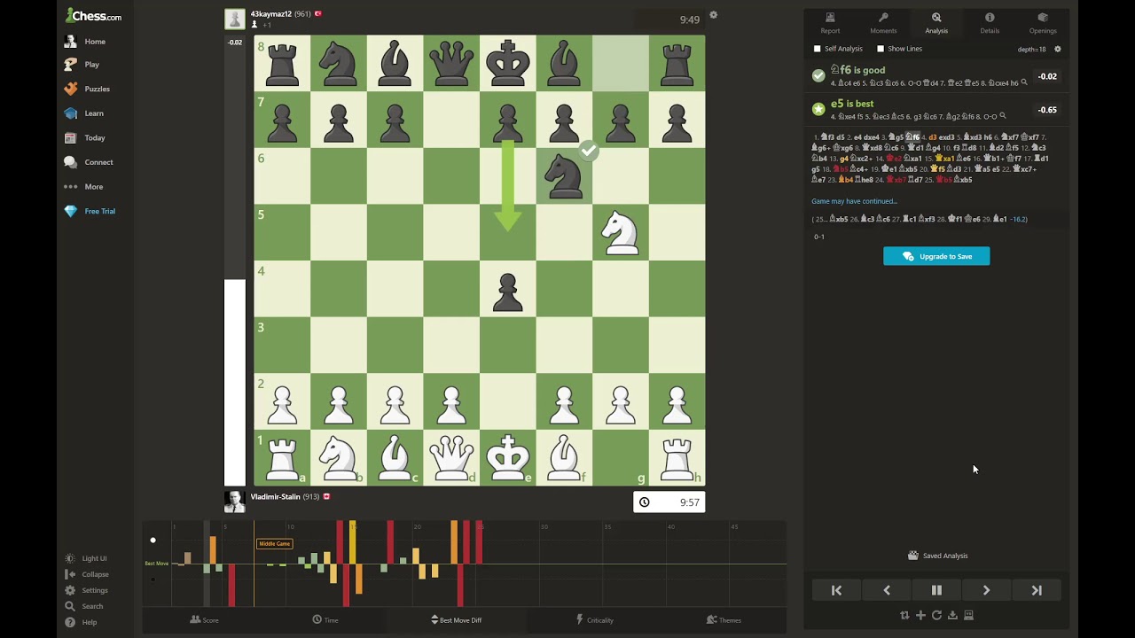This screenshot has width=1135, height=638.
Task: Flip the board with the arrows icon
Action: [904, 615]
